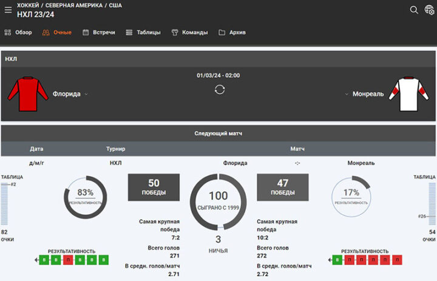437x281 pixels.
Task: Click Montreal's 17% form circle
Action: click(x=351, y=195)
